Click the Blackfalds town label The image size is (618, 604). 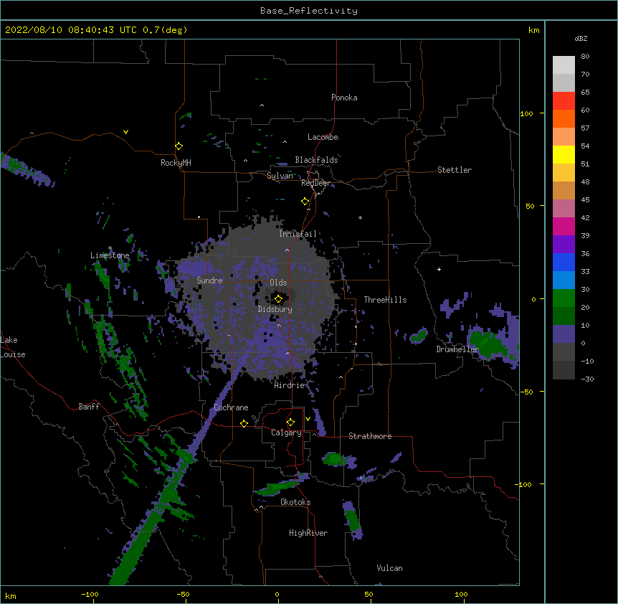316,160
